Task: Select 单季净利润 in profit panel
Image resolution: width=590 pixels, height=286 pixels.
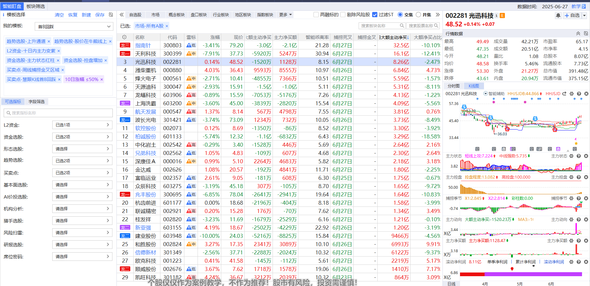Action: [x=497, y=262]
